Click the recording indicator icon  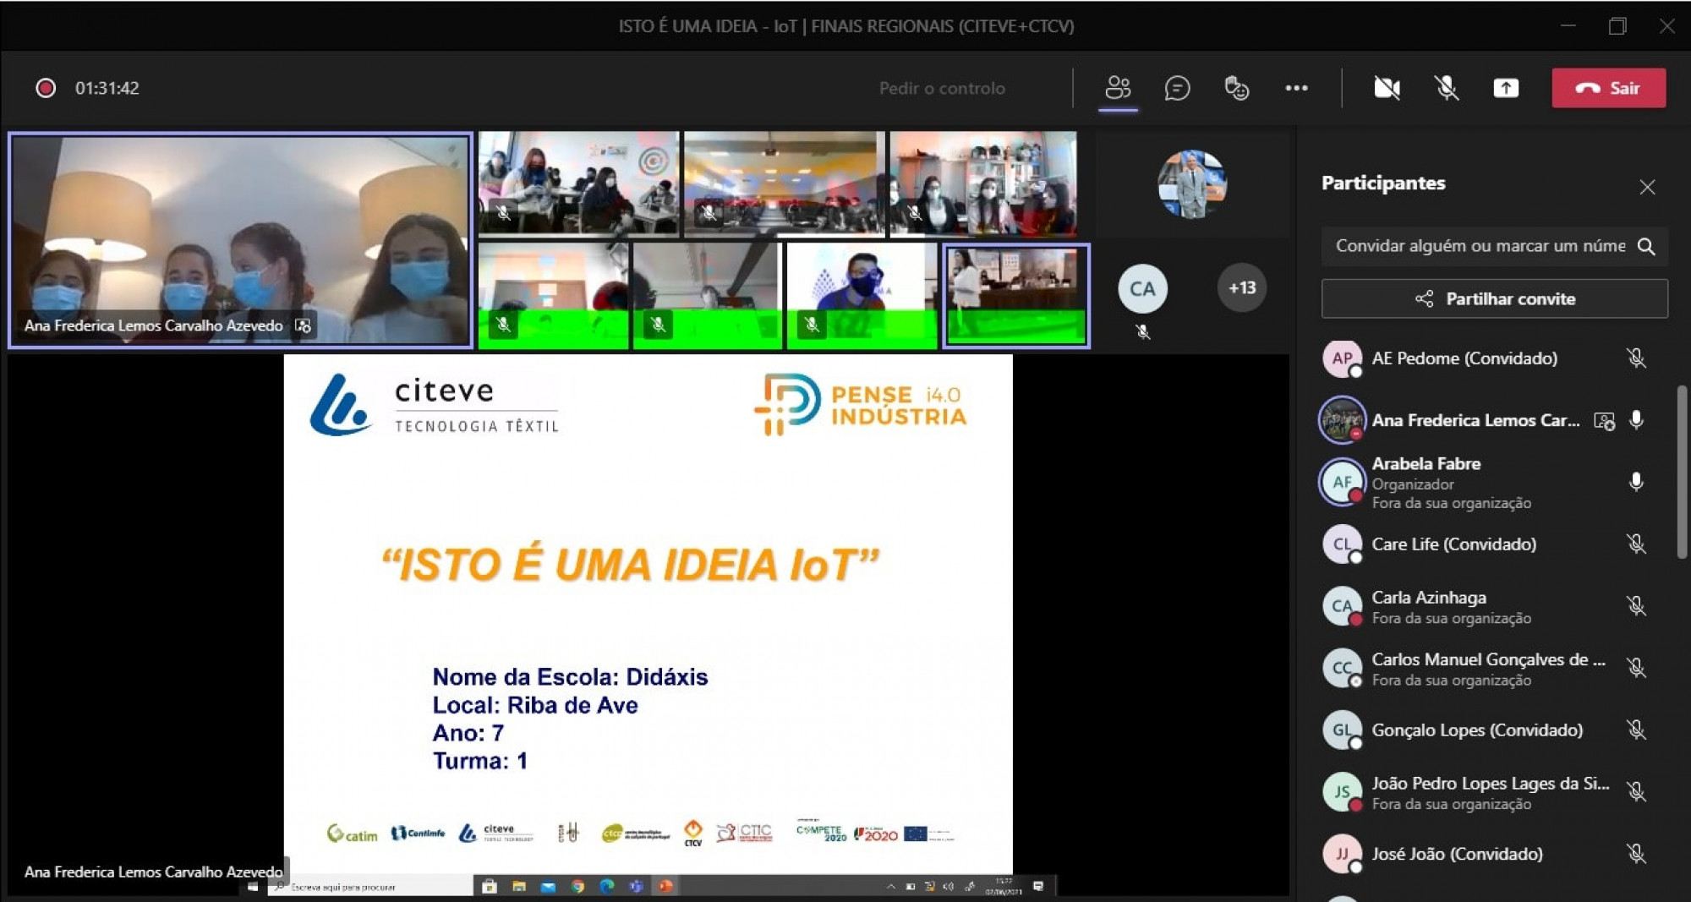46,88
